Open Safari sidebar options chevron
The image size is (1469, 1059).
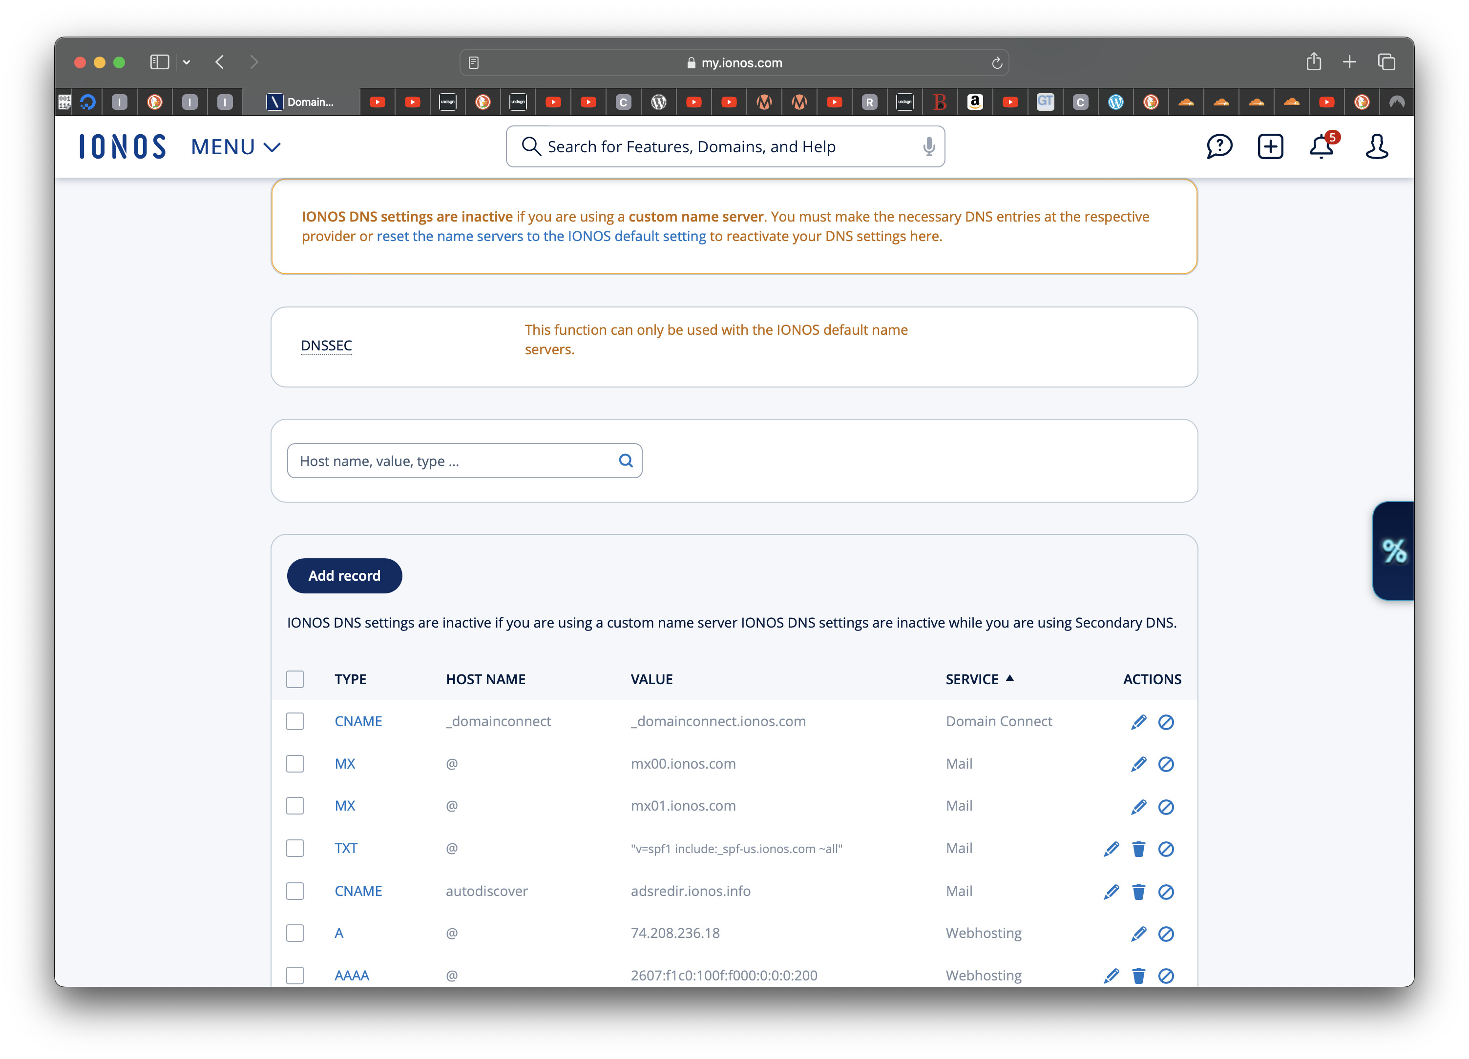(187, 62)
